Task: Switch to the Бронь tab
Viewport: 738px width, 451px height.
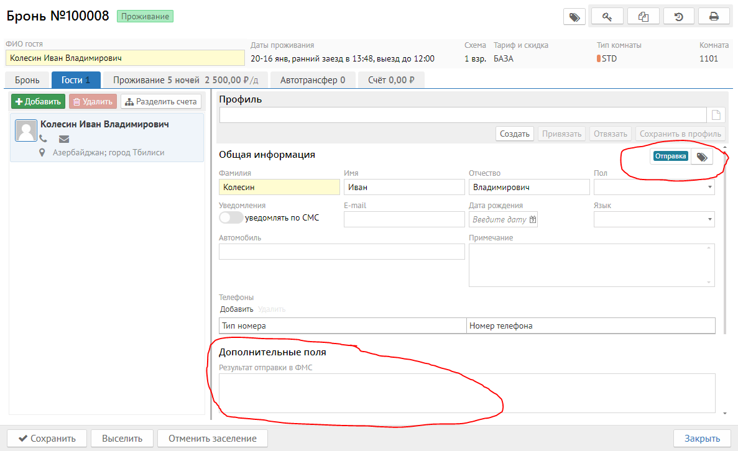Action: [27, 80]
